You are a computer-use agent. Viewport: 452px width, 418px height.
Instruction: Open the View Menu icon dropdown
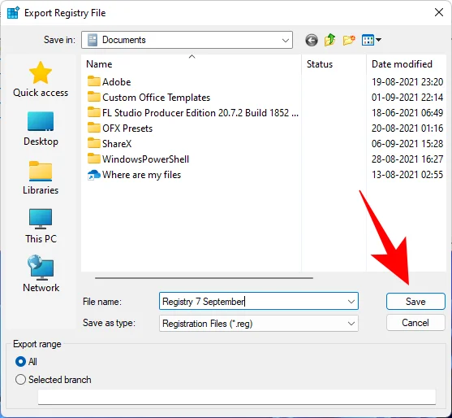tap(372, 40)
